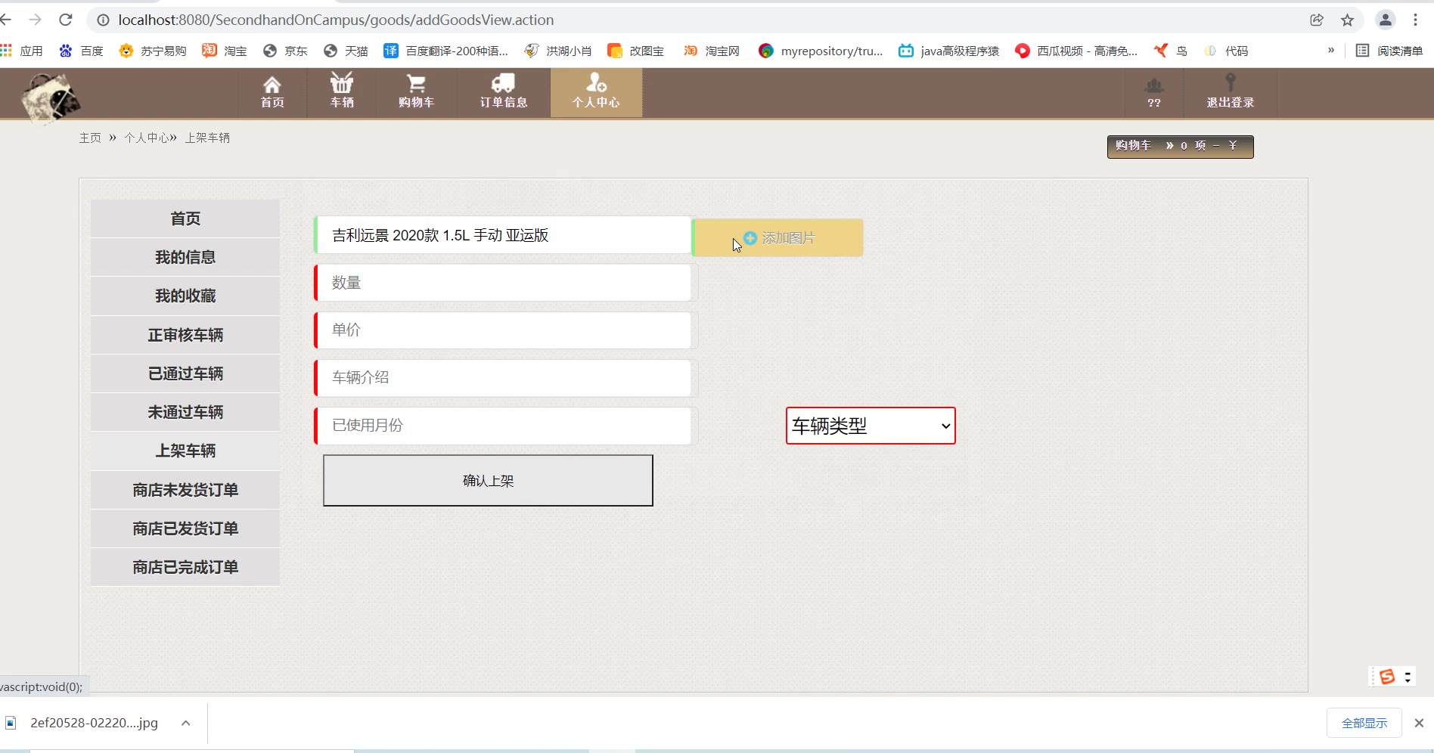Expand the download item options chevron

[x=185, y=723]
